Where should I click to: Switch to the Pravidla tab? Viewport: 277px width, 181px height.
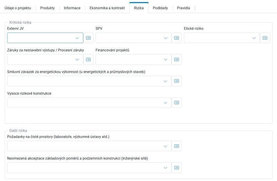pos(184,8)
